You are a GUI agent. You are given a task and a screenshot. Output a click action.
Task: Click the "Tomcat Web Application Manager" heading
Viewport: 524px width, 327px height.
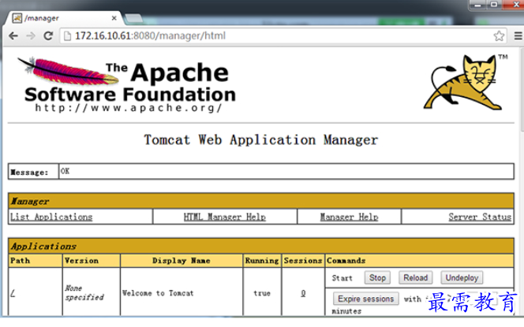click(261, 139)
